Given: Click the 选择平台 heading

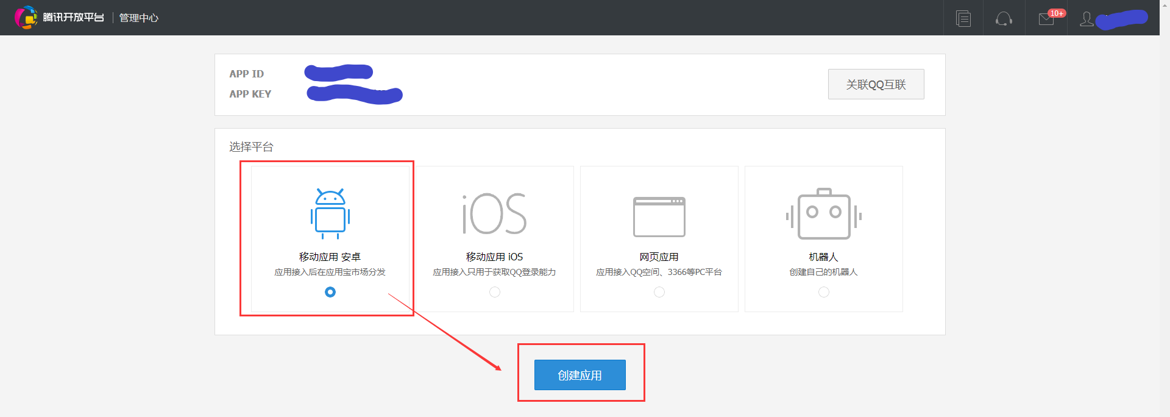Looking at the screenshot, I should (251, 147).
